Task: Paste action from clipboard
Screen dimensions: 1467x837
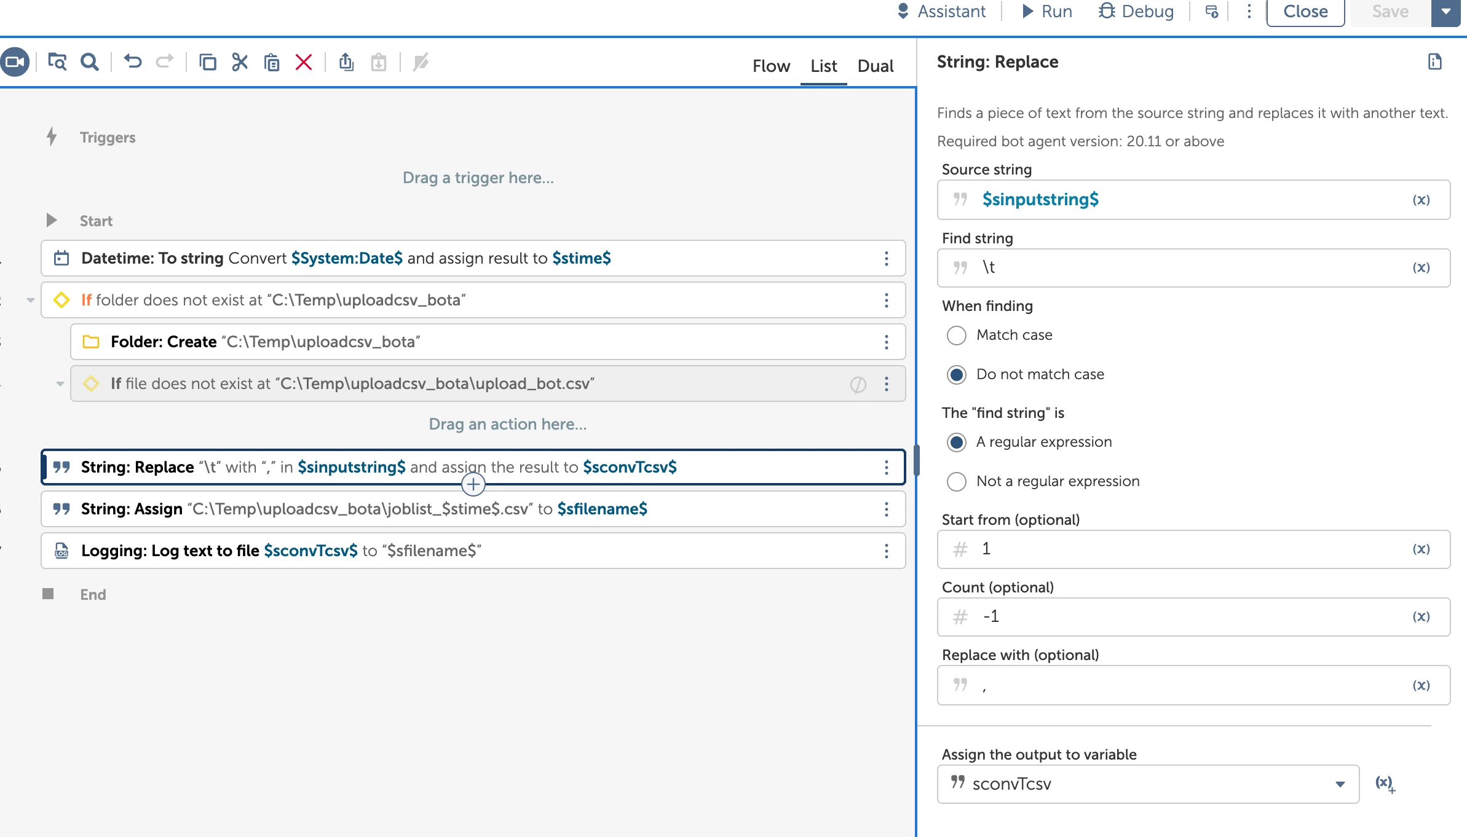Action: (272, 62)
